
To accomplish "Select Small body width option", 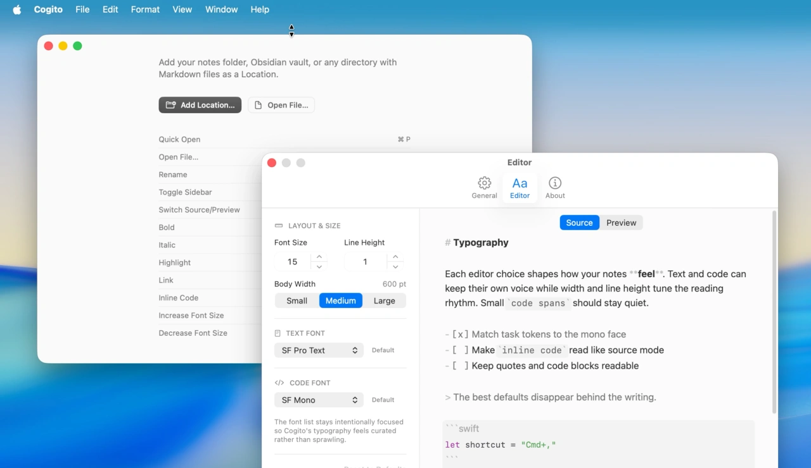I will click(x=297, y=301).
